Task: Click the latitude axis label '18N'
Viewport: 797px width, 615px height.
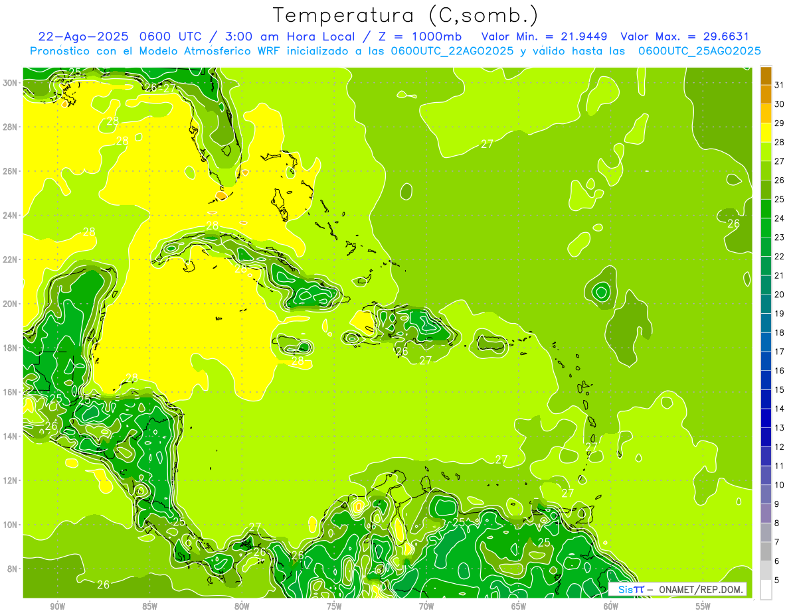Action: (10, 348)
